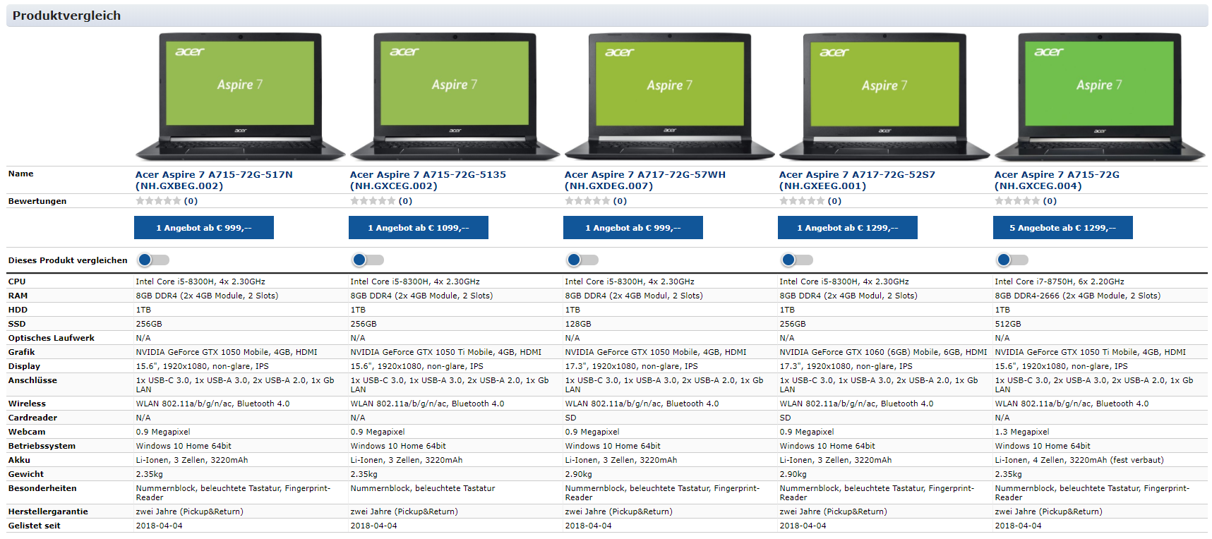Click the '1.3 Megapixel' webcam cell
This screenshot has height=539, width=1212.
[x=1022, y=432]
